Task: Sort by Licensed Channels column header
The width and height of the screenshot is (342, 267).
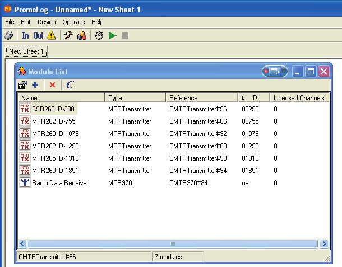Action: (x=299, y=97)
